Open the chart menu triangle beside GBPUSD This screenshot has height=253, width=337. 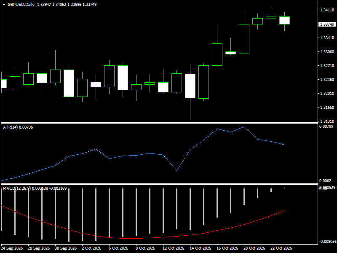point(4,5)
